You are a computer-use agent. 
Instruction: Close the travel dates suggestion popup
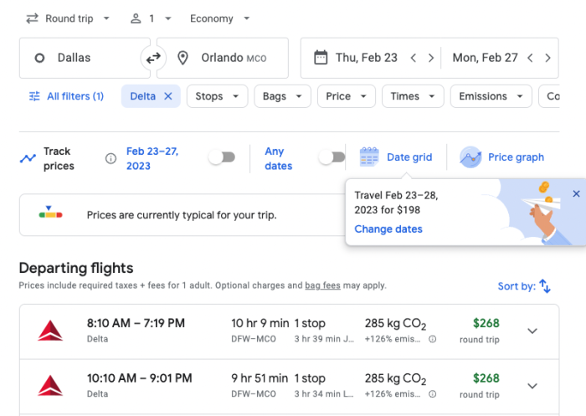576,194
